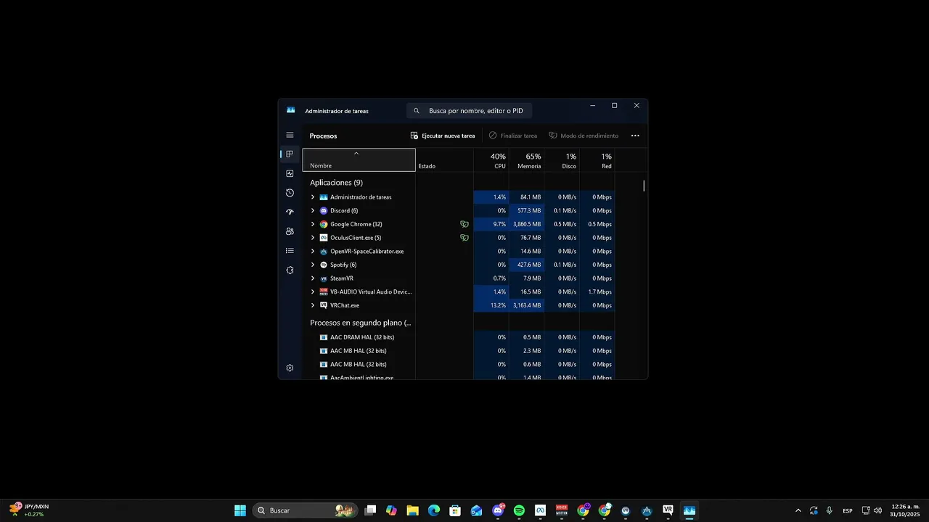Select the AAC DRAM HAL (32 bits) process
929x522 pixels.
coord(459,337)
